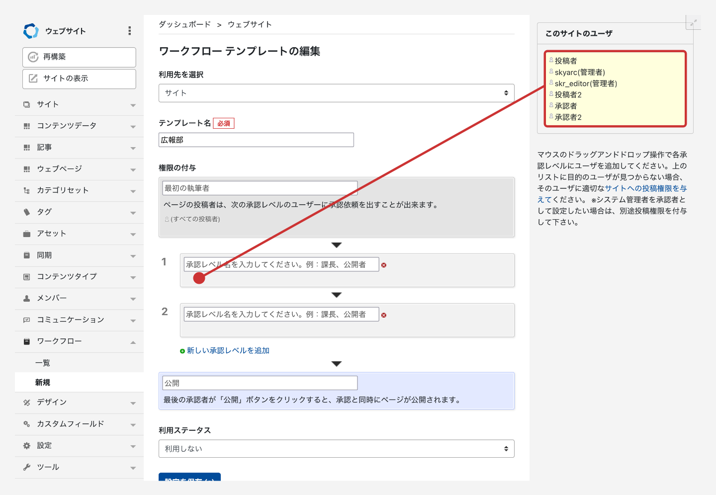Image resolution: width=716 pixels, height=495 pixels.
Task: Open the 利用先を選択 dropdown
Action: pos(336,93)
